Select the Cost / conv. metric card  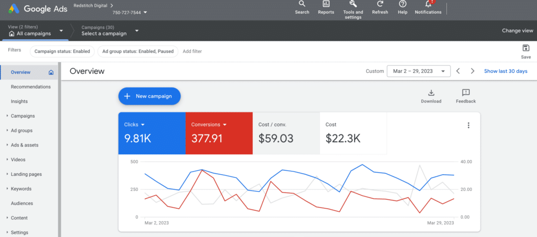(286, 133)
